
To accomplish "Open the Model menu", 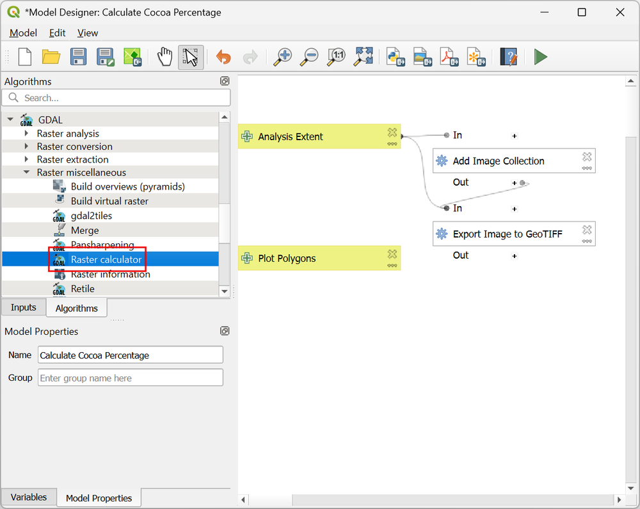I will 23,33.
